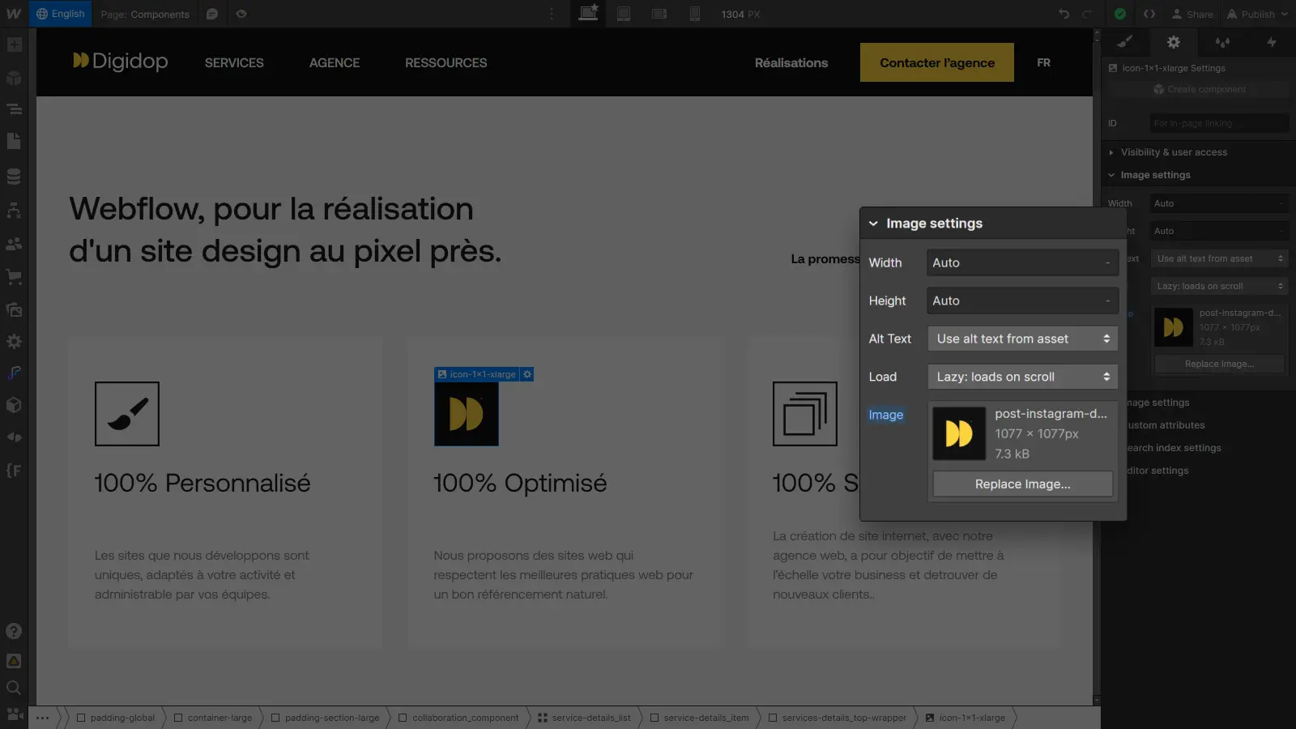Switch to the Style Manager drops tab
Viewport: 1296px width, 729px height.
(x=1222, y=42)
